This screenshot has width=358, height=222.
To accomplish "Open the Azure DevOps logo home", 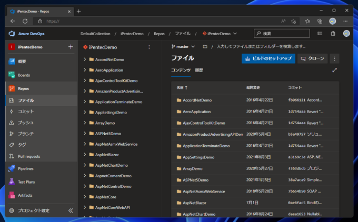I will click(x=12, y=34).
